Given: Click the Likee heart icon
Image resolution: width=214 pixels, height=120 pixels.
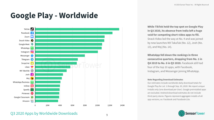Looking at the screenshot, I should coord(32,67).
